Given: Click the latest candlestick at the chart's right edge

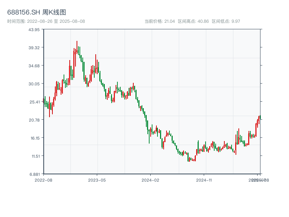Looking at the screenshot, I should tap(260, 117).
